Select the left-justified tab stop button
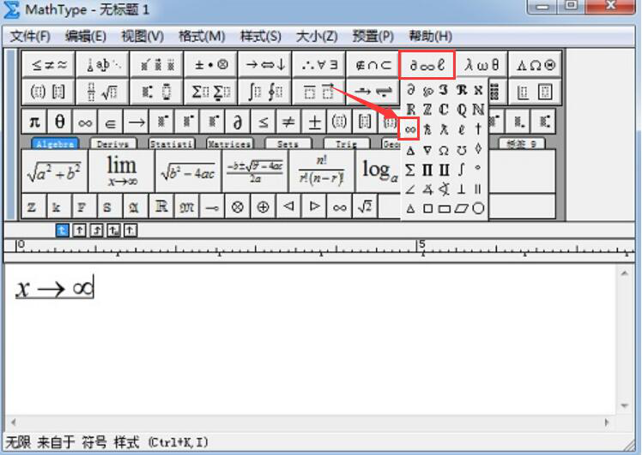The image size is (642, 455). (62, 230)
